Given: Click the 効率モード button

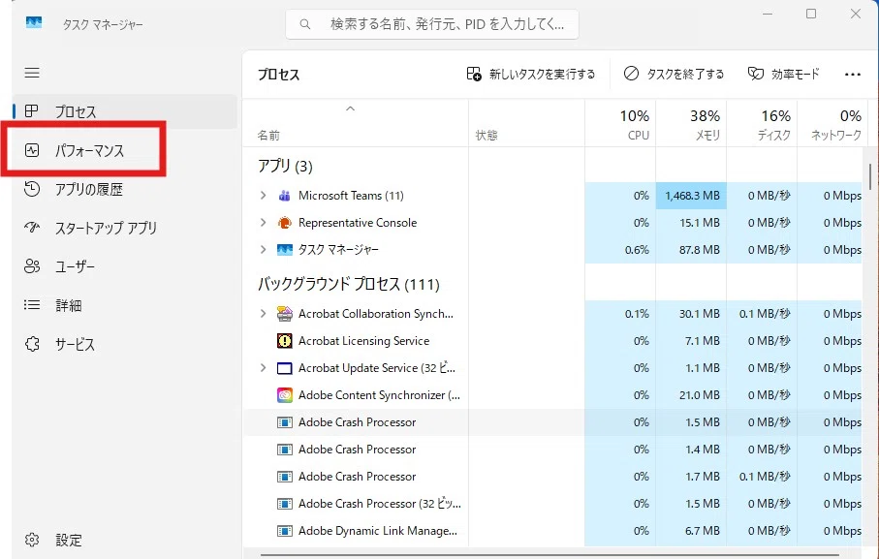Looking at the screenshot, I should pyautogui.click(x=784, y=74).
